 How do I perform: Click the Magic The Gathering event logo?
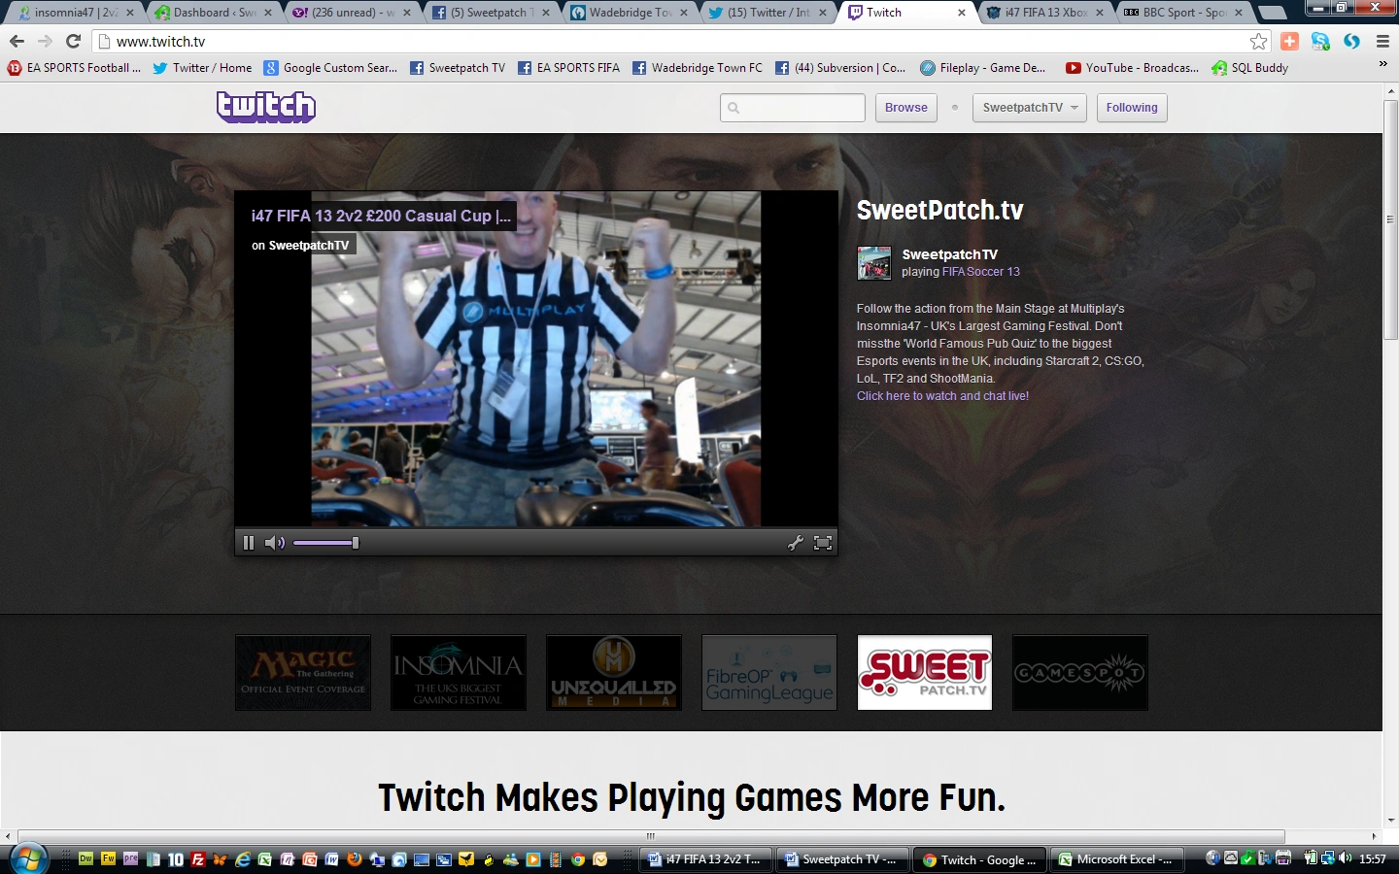click(302, 672)
